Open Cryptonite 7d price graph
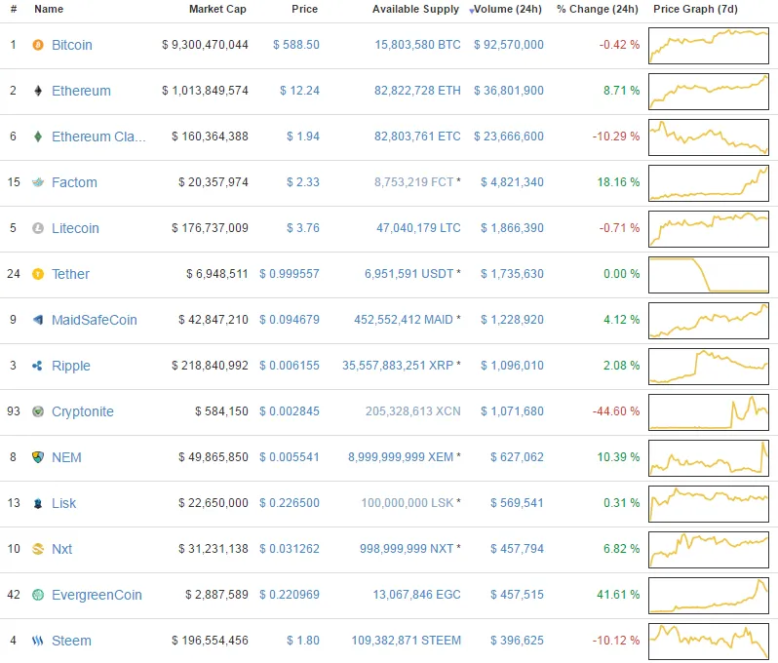 click(x=709, y=412)
